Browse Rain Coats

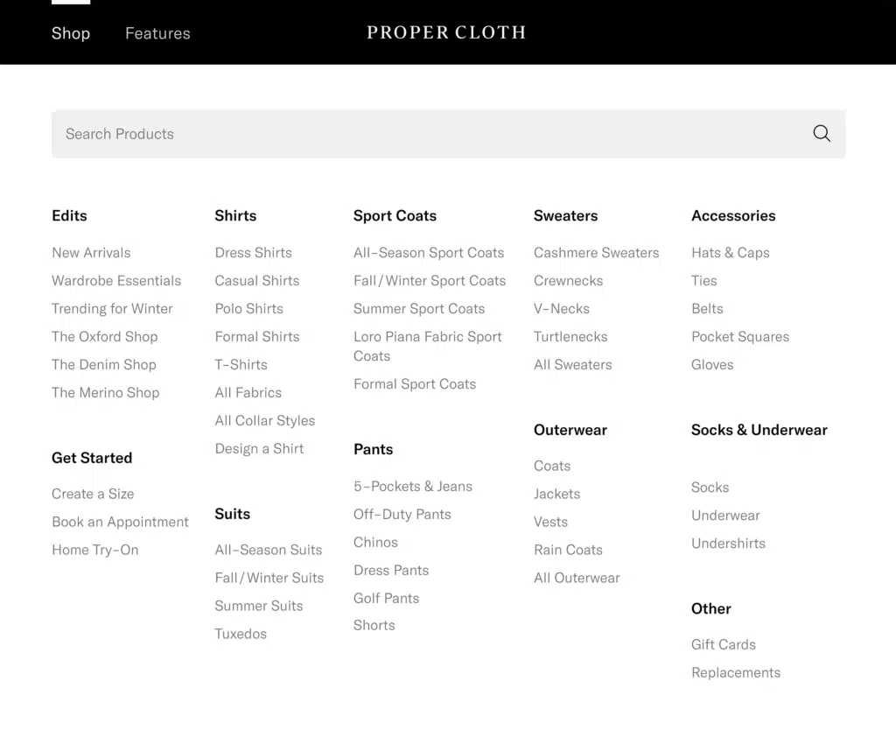(568, 551)
